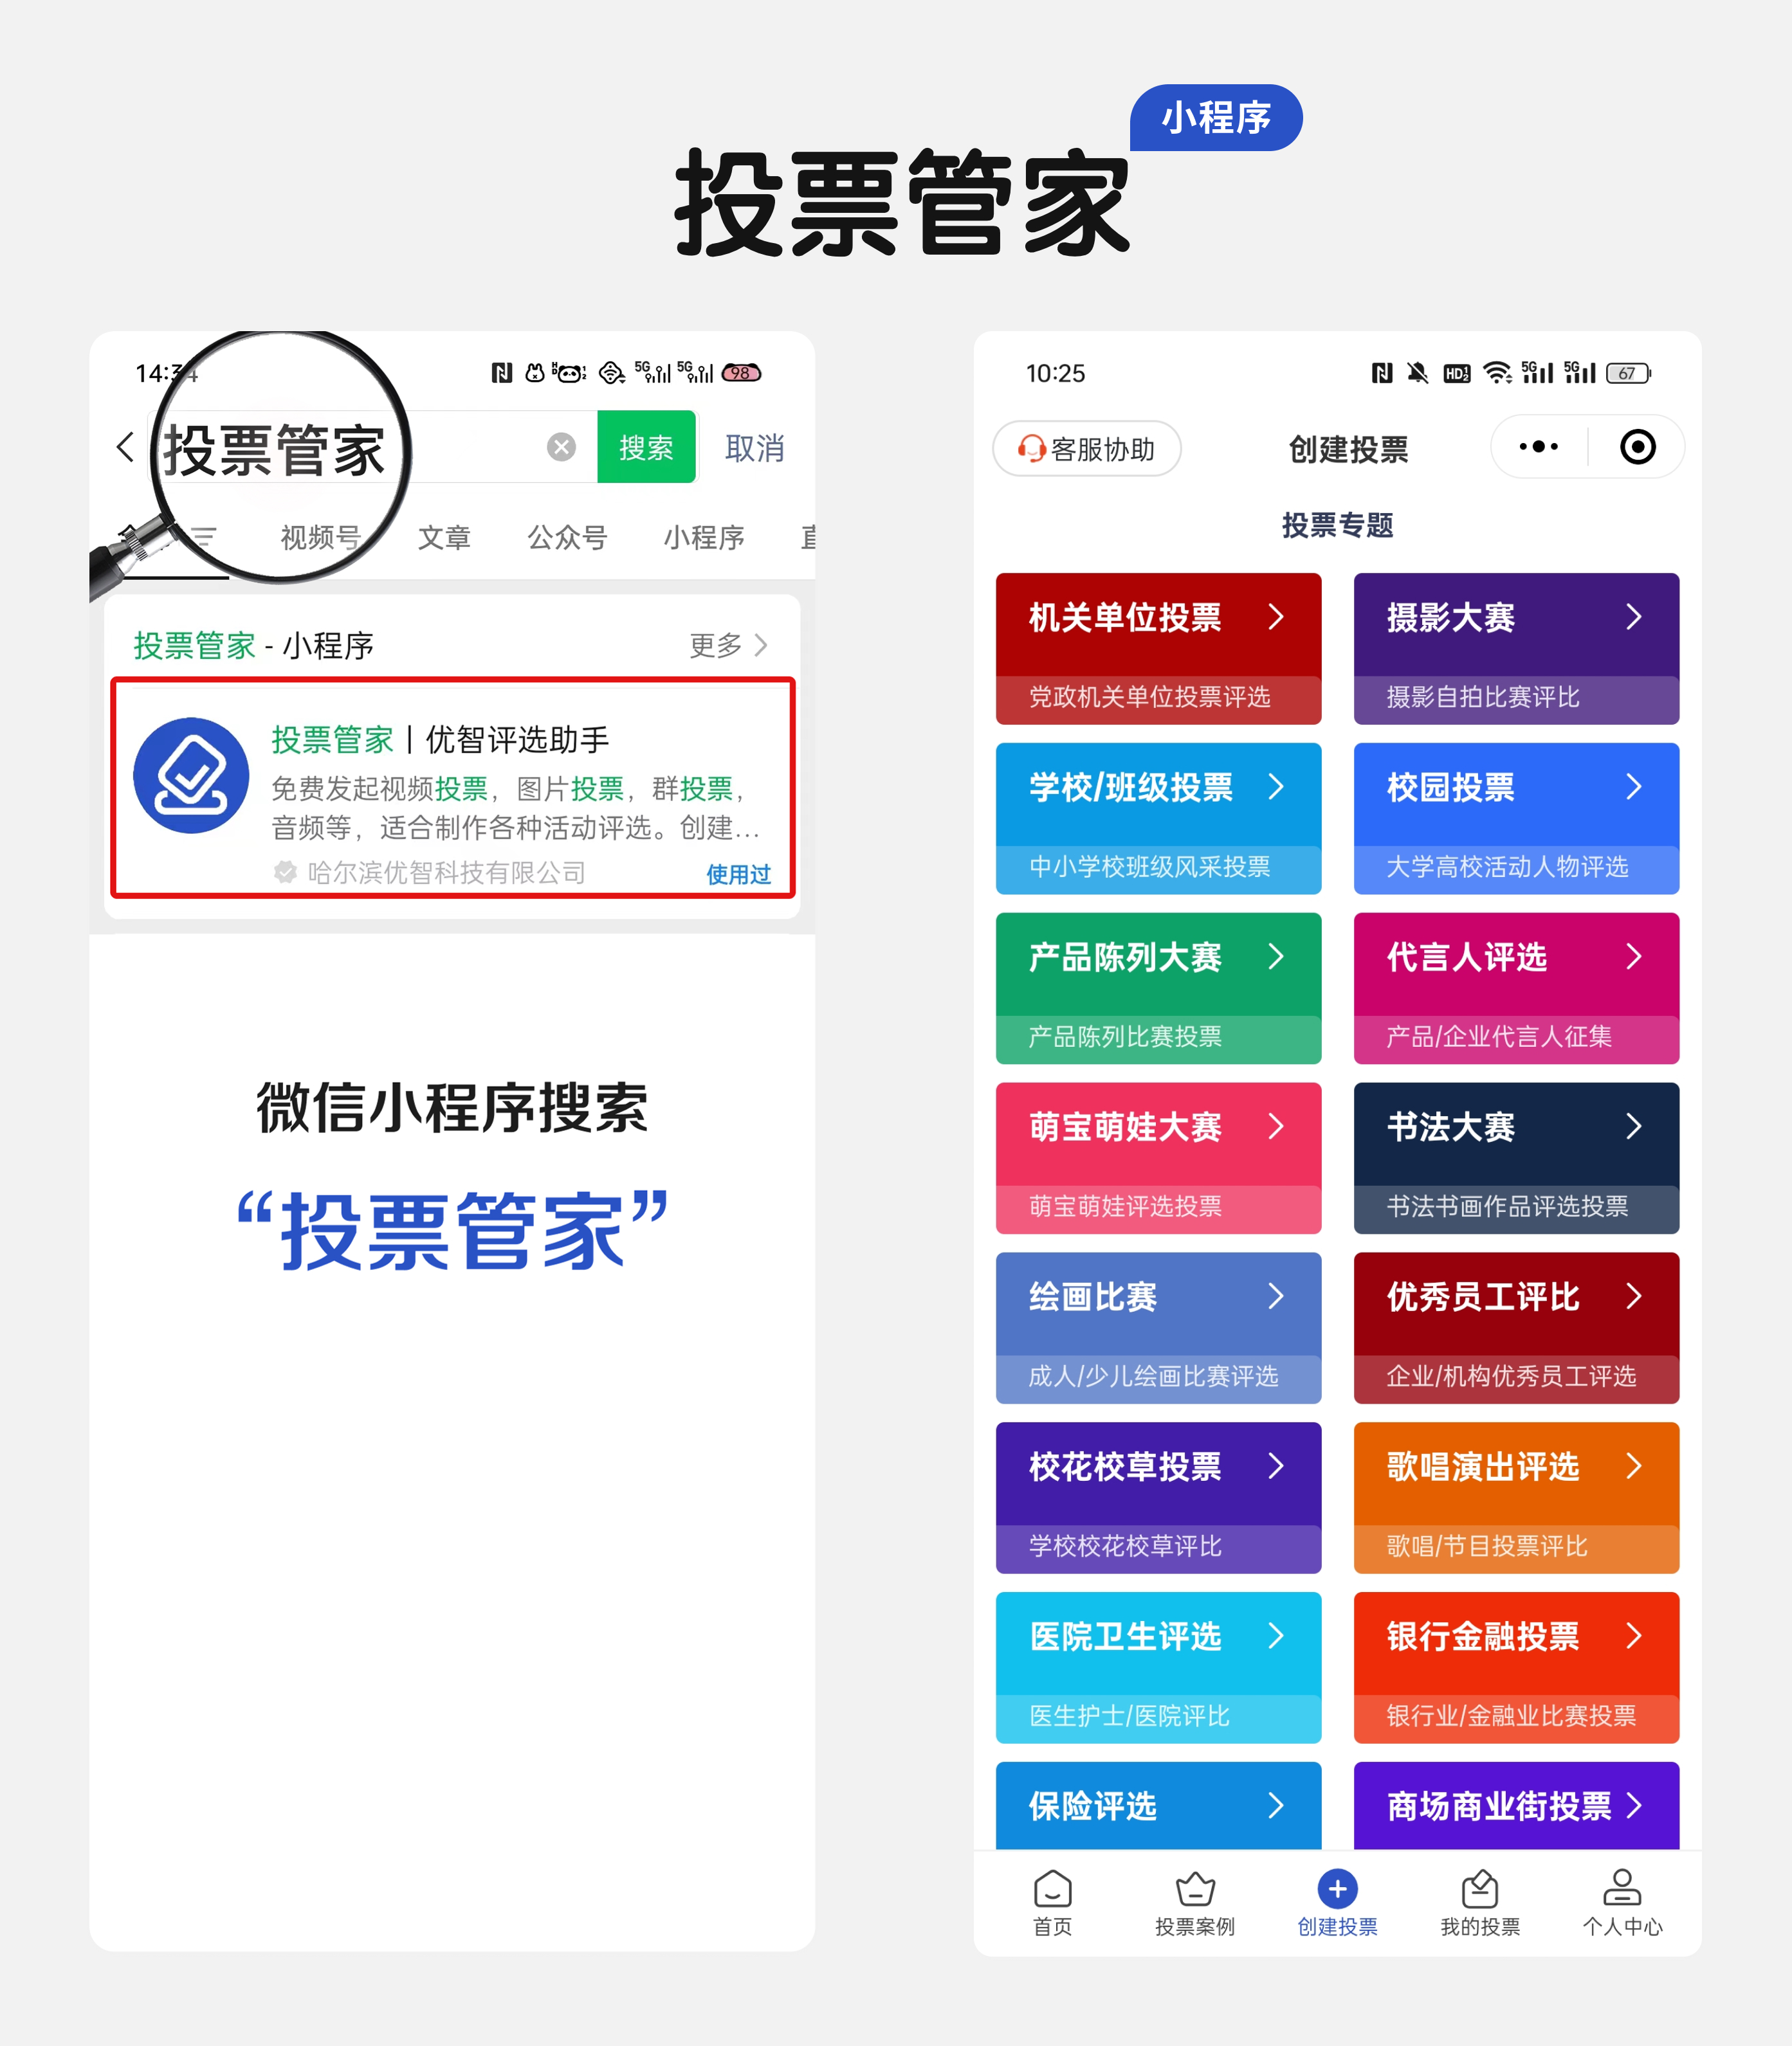Open the 学校/班级投票 card
1792x2046 pixels.
pos(1158,818)
